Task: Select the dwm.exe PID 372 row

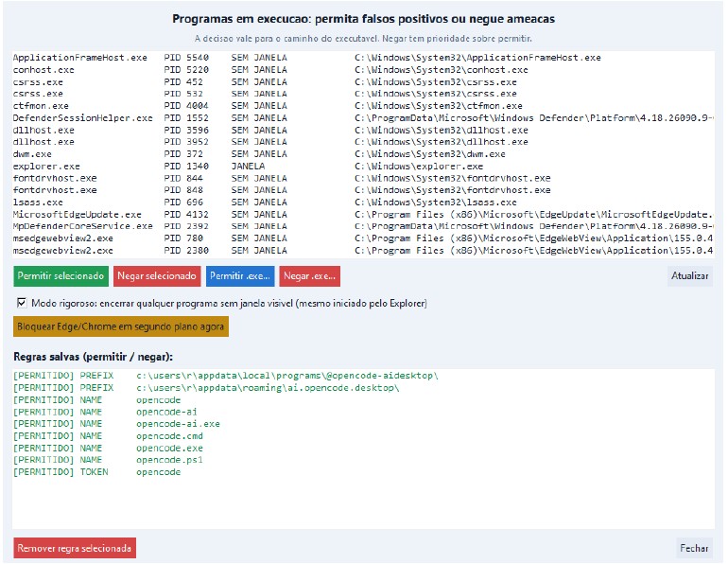Action: pyautogui.click(x=363, y=154)
